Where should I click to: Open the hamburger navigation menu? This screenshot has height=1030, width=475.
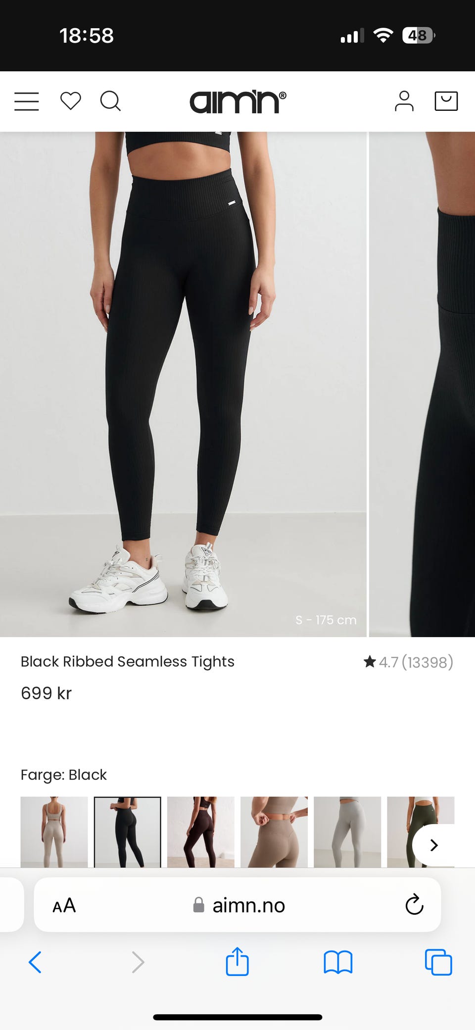[x=27, y=101]
